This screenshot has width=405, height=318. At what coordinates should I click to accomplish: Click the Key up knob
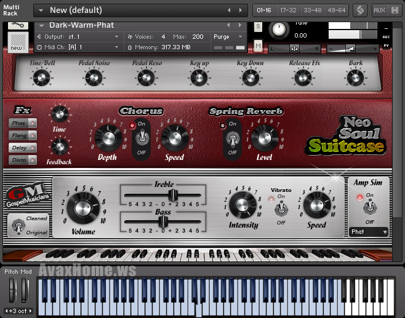(199, 78)
